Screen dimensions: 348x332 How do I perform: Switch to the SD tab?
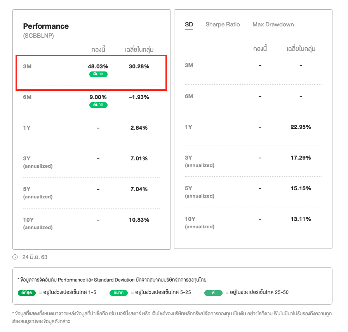(189, 24)
